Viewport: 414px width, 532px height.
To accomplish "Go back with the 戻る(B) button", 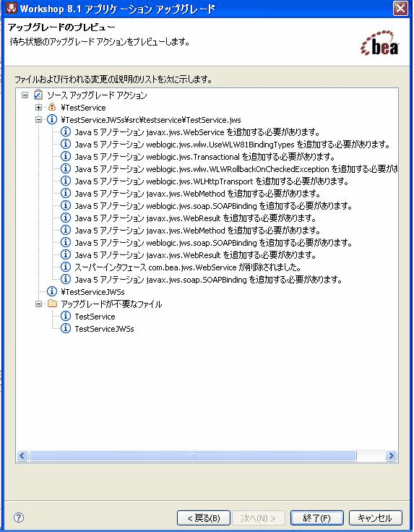I will (x=204, y=518).
